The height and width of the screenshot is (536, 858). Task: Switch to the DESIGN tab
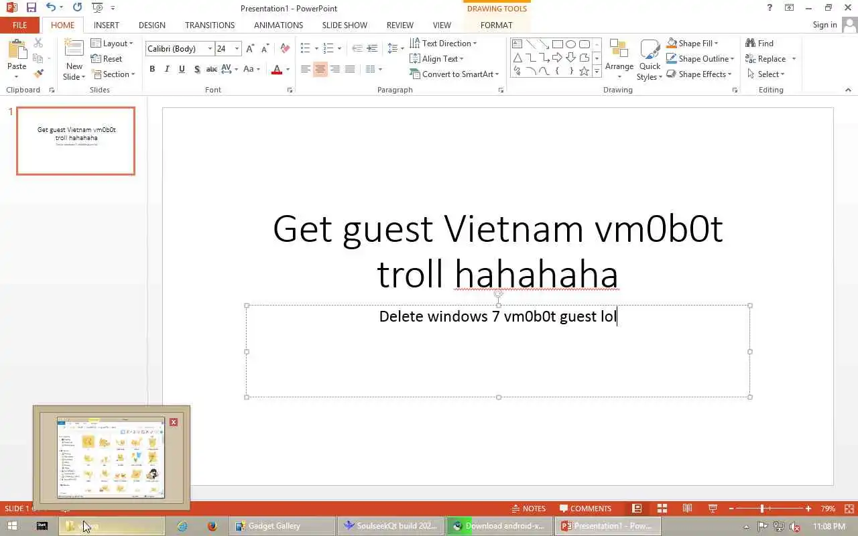[152, 25]
